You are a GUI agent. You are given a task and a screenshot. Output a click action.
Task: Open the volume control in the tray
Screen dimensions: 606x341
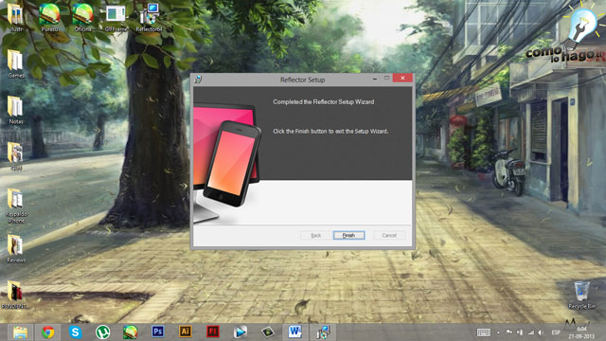point(541,332)
